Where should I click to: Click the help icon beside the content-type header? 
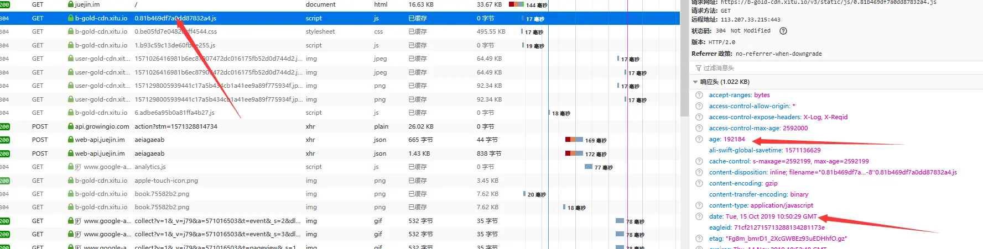click(699, 205)
